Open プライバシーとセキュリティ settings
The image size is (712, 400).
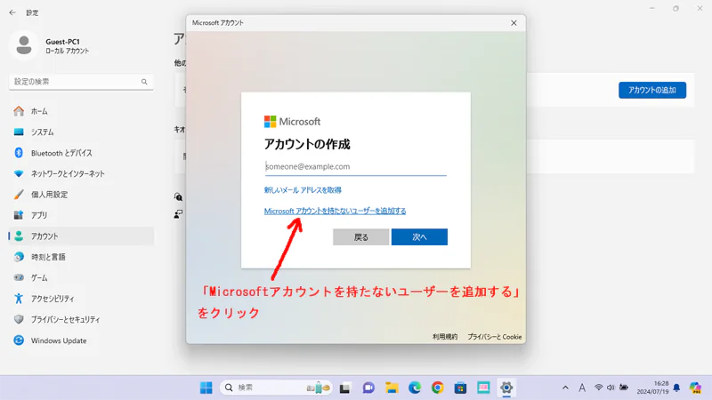click(81, 320)
